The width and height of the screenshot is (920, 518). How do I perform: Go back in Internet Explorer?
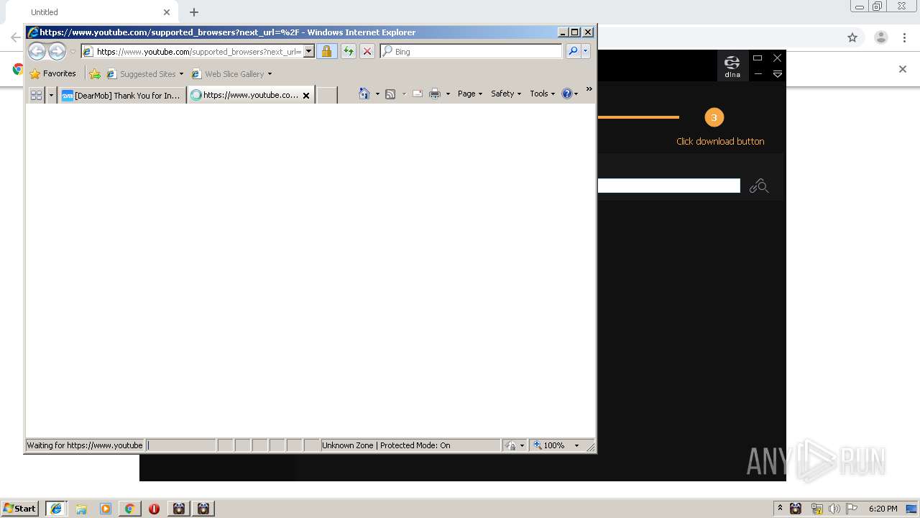coord(37,51)
